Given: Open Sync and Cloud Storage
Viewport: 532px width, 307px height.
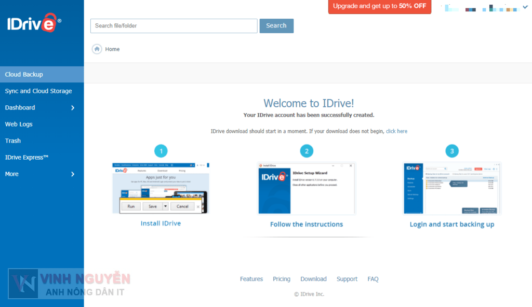Looking at the screenshot, I should point(38,91).
